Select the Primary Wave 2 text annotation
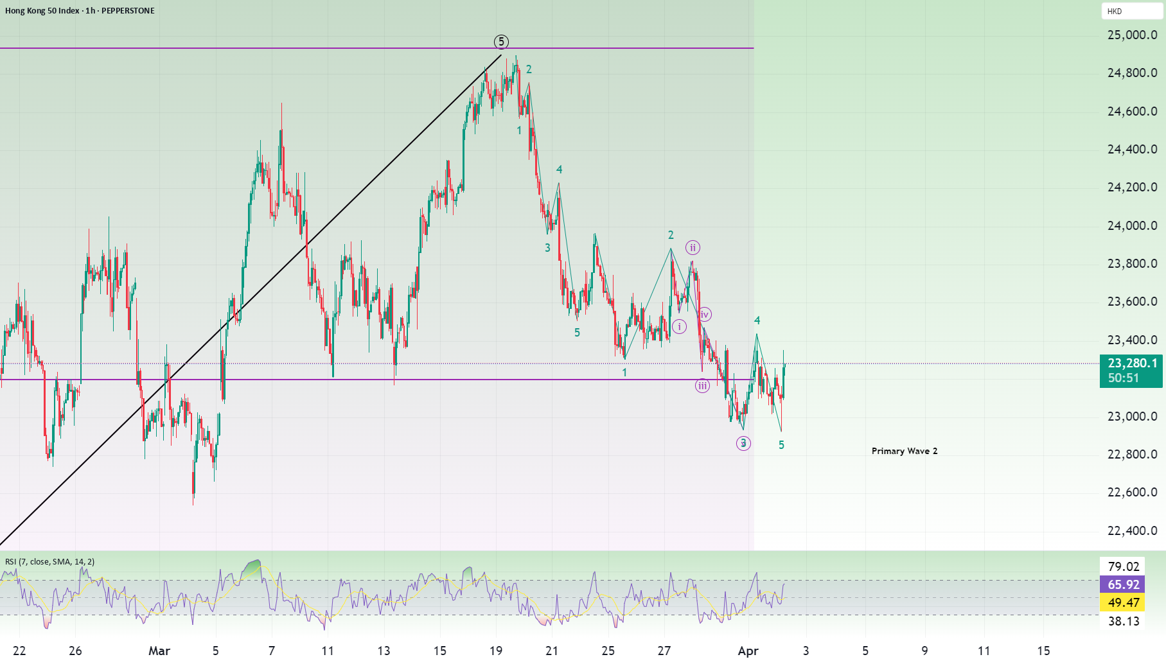The image size is (1166, 666). 904,451
